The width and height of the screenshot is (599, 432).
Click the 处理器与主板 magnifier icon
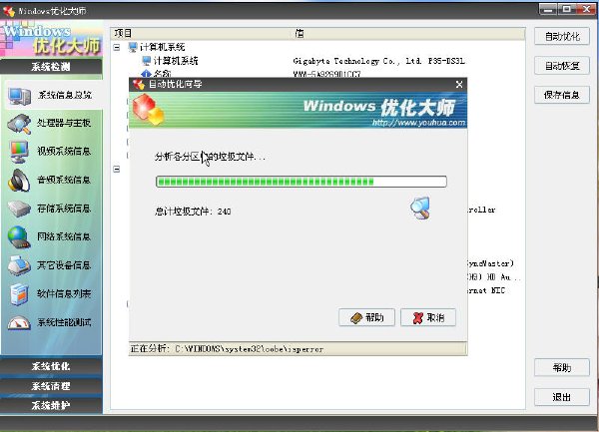point(19,124)
